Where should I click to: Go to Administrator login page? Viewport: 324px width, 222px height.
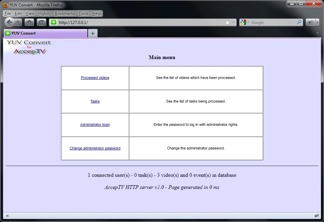tap(95, 124)
